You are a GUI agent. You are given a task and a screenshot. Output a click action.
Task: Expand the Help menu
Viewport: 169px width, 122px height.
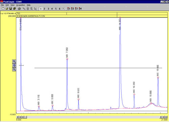[x=29, y=5]
